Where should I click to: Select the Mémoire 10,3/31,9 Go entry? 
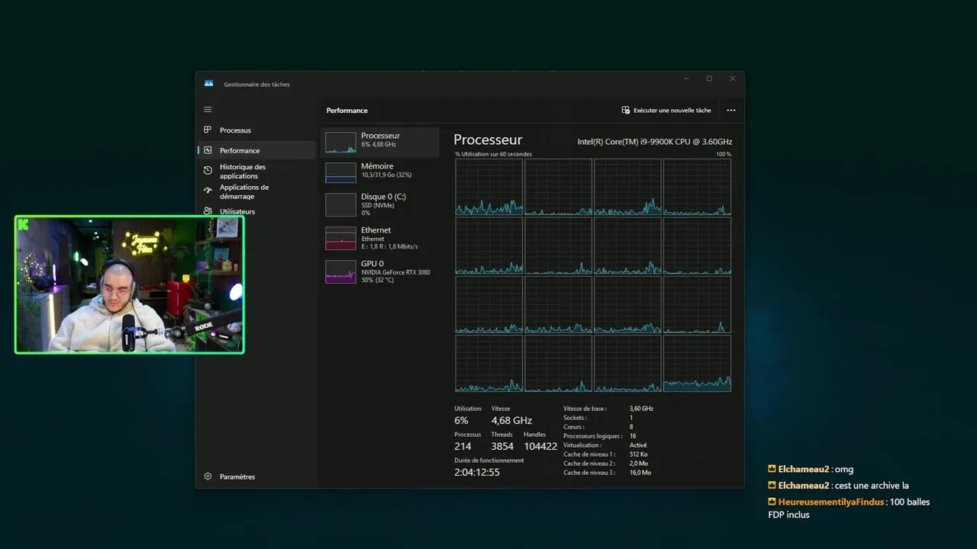point(380,172)
